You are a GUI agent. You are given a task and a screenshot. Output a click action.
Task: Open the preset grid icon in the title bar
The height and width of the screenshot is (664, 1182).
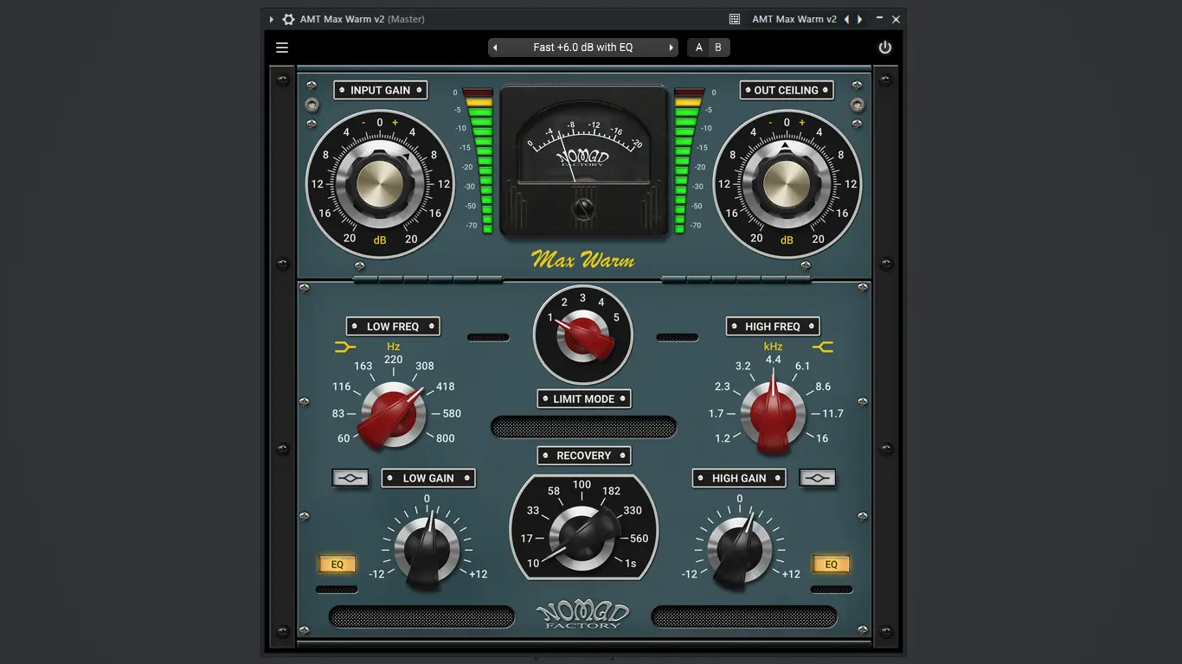coord(735,19)
